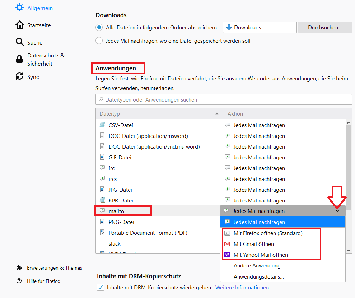
Task: Select 'Jedes Mal nachfragen' download radio button
Action: click(x=99, y=41)
